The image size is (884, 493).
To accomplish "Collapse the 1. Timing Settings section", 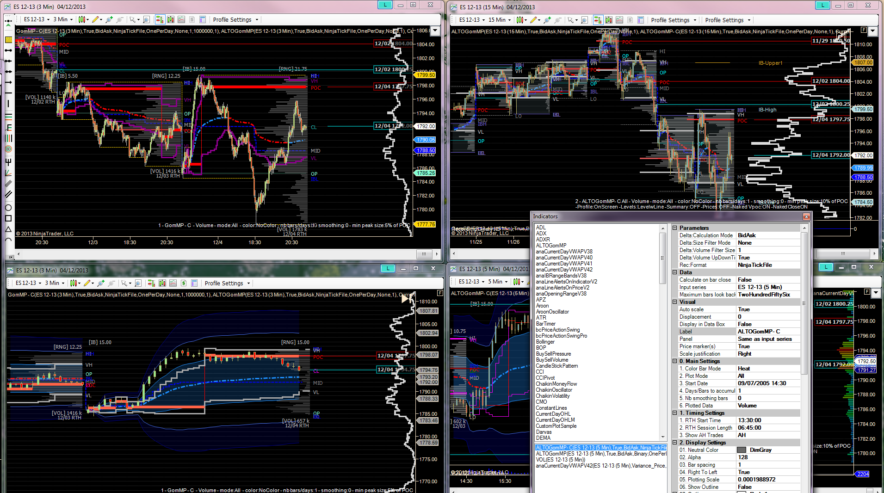I will [675, 413].
